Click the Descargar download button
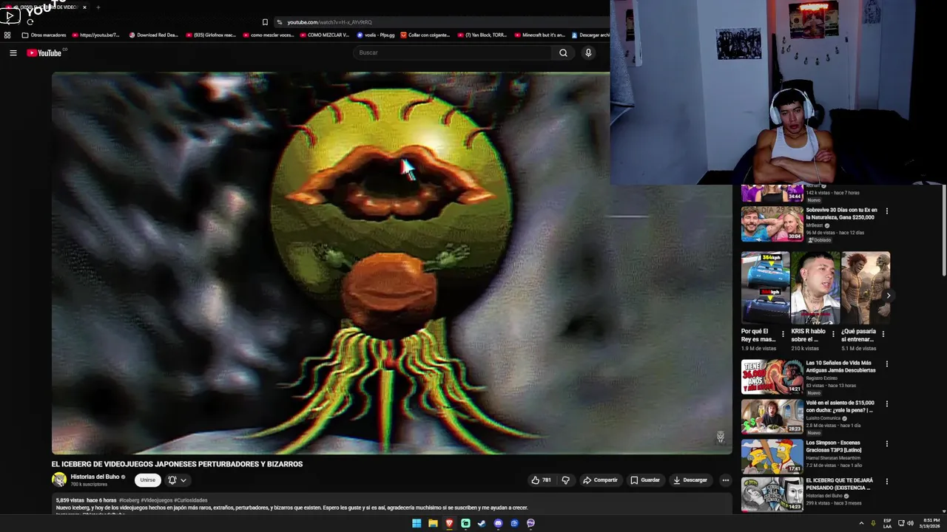947x532 pixels. (690, 480)
